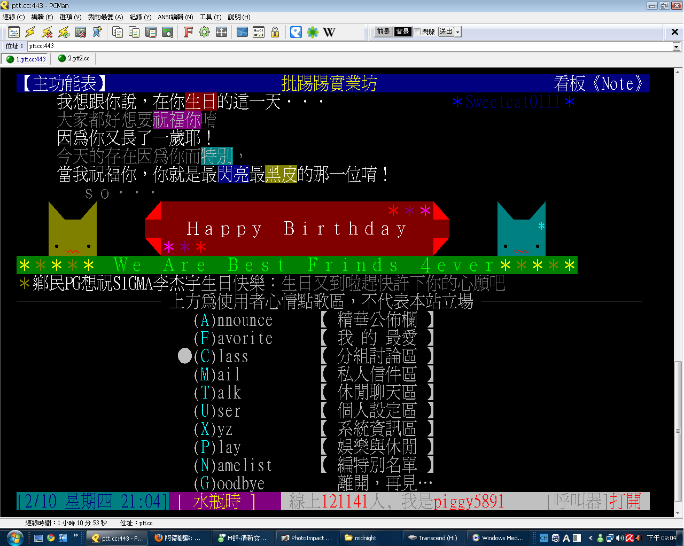Screen dimensions: 684x546
Task: Enable the 閃爍 blink checkbox
Action: pos(417,32)
